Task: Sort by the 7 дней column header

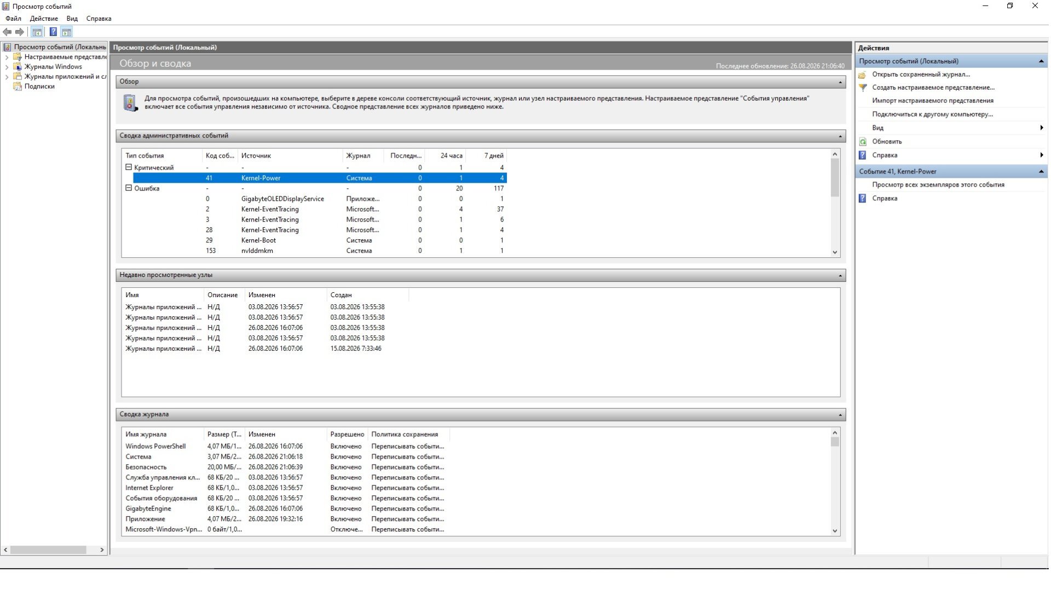Action: (486, 156)
